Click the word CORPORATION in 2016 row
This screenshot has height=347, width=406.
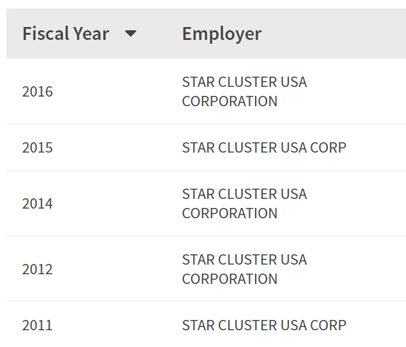click(229, 102)
